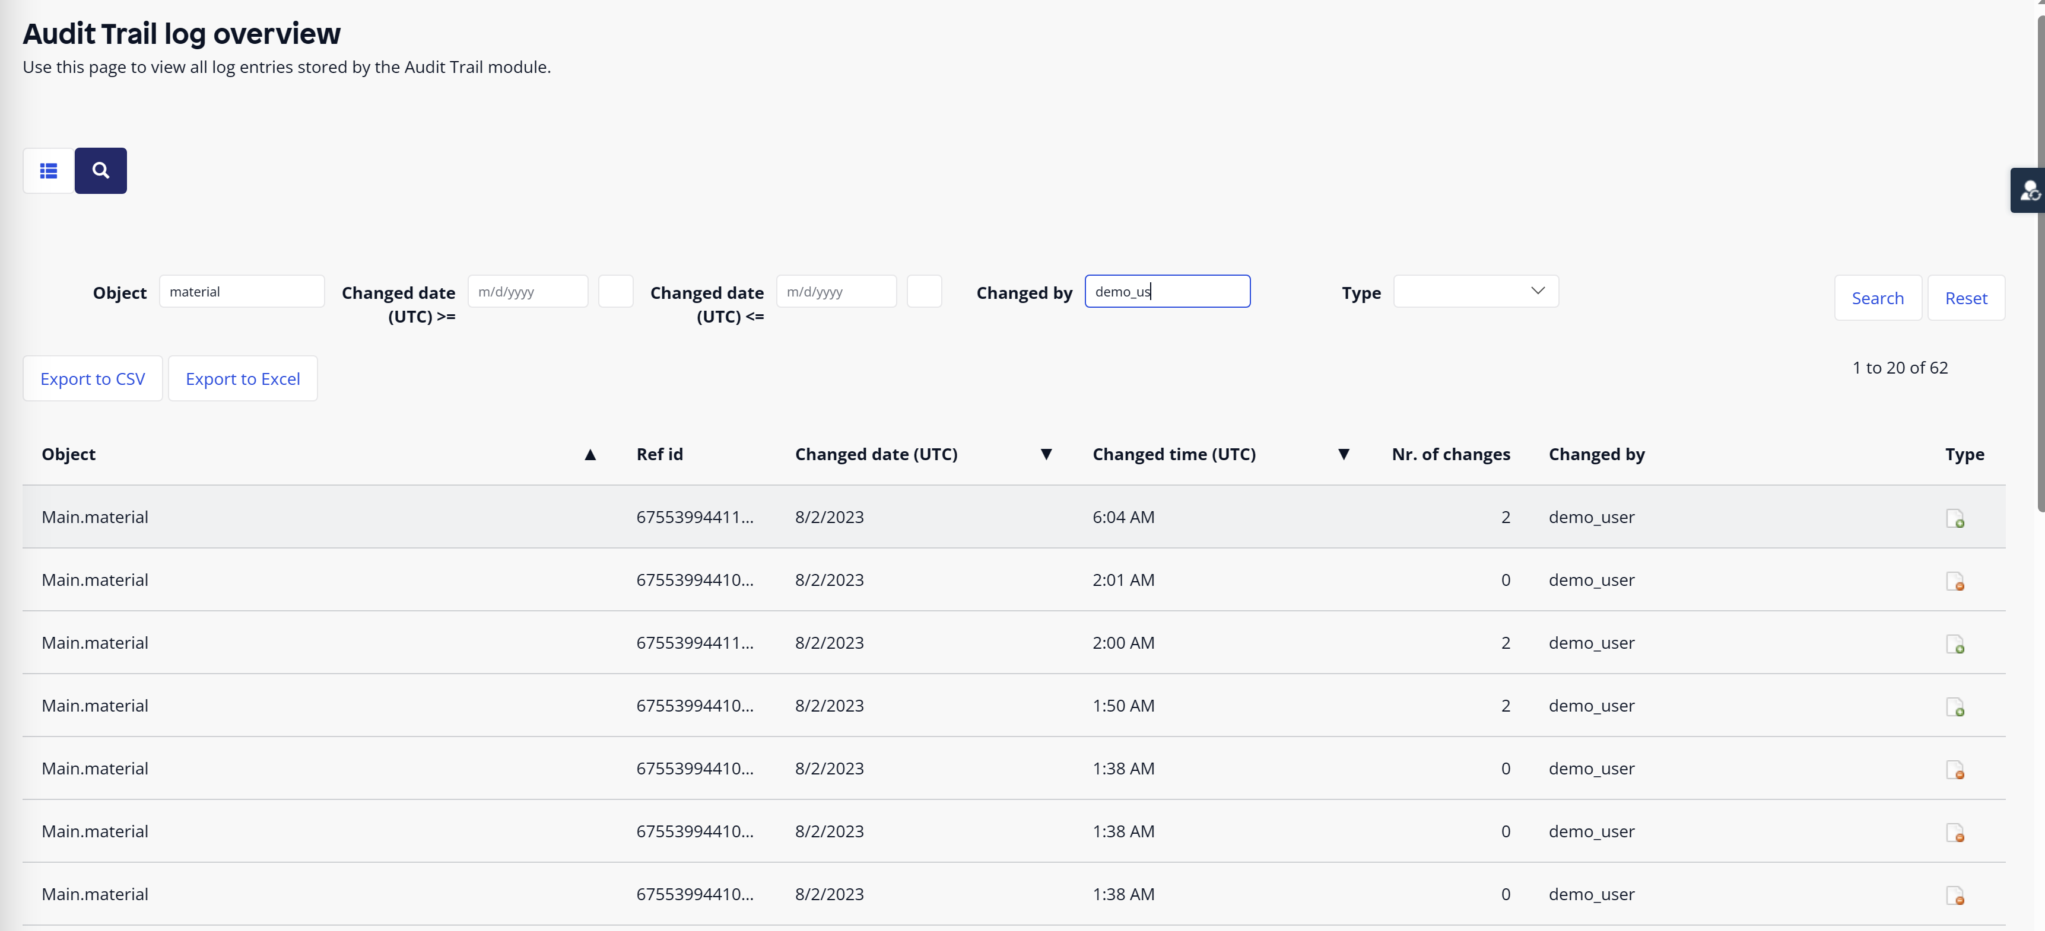Click the Reset button

coord(1965,298)
